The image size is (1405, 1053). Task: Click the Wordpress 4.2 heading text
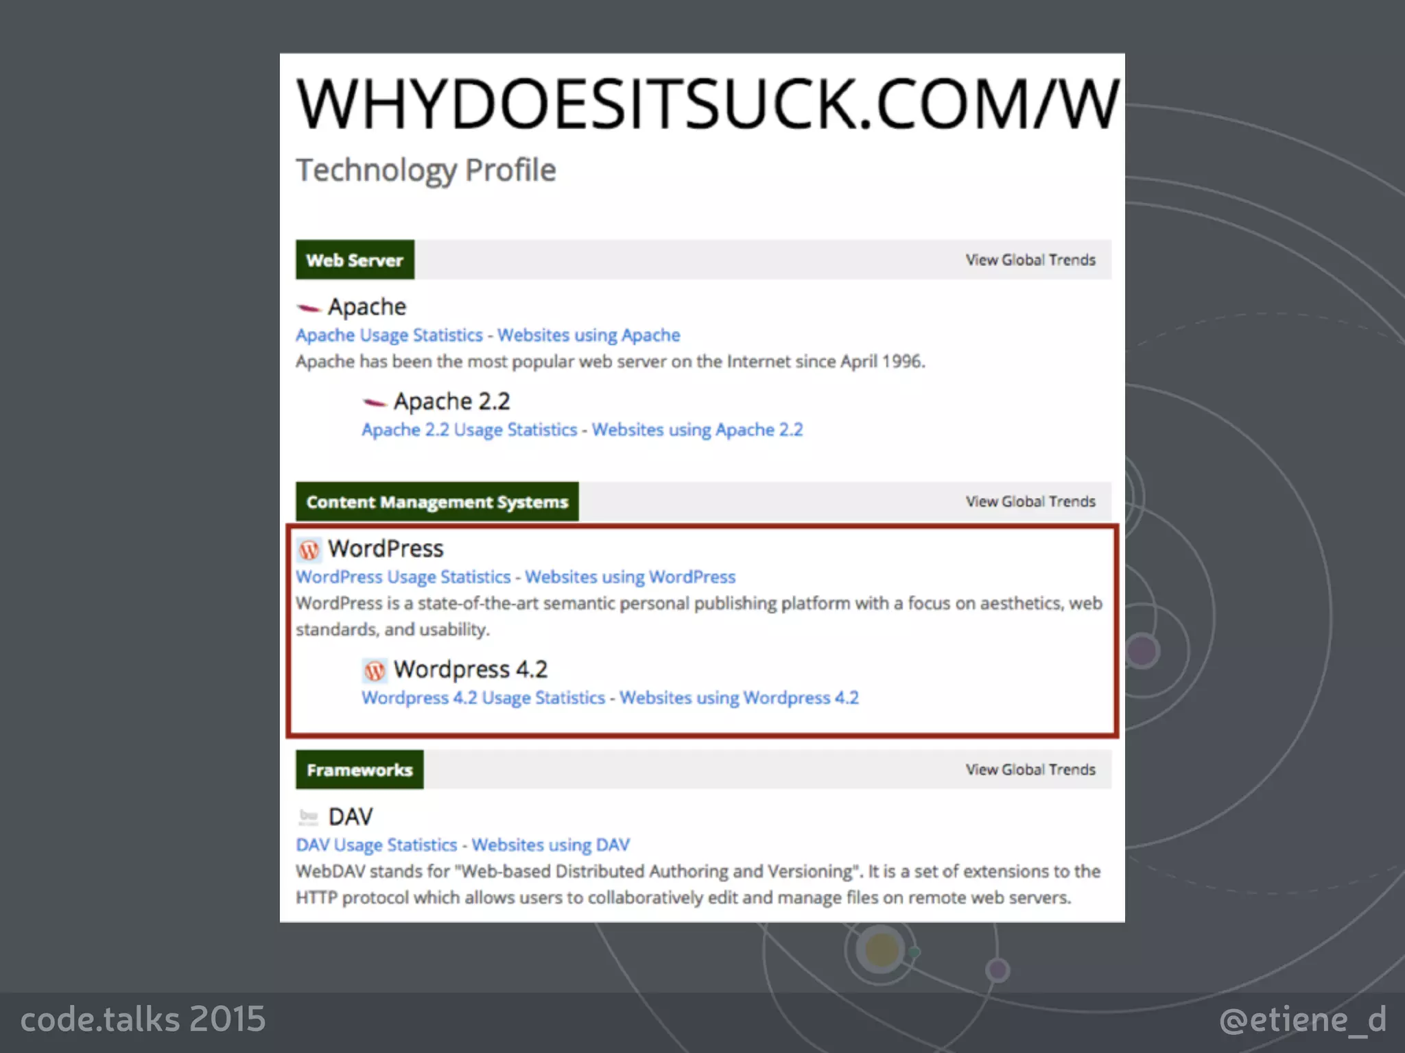(471, 669)
